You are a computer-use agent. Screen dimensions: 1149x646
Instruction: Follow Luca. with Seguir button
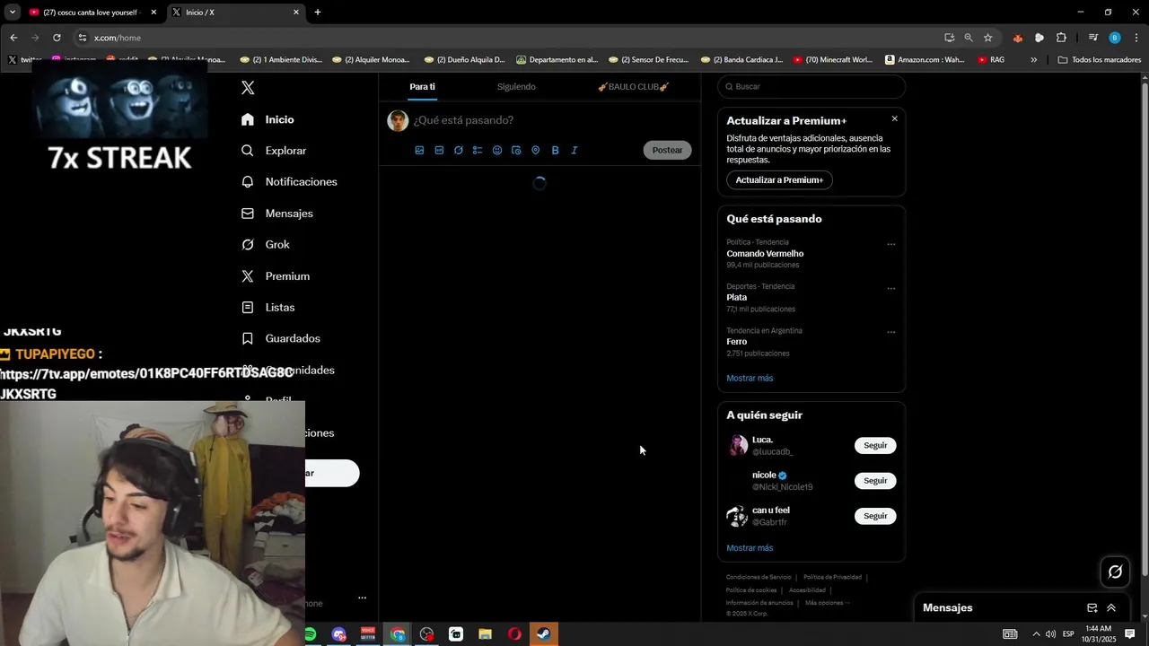pos(875,446)
